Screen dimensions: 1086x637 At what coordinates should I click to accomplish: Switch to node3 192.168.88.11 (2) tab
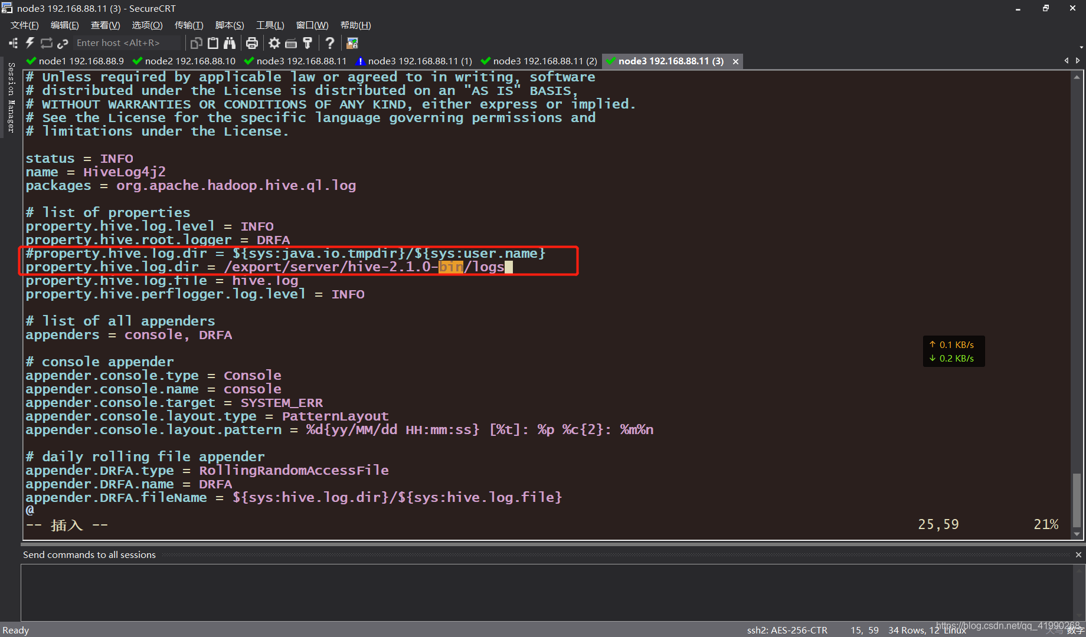click(x=539, y=61)
